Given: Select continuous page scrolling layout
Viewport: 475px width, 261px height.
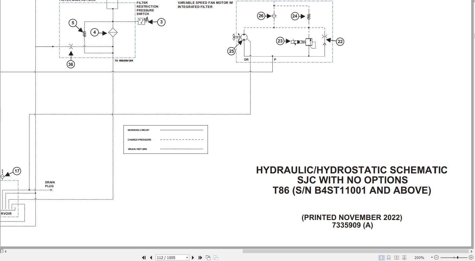Looking at the screenshot, I should (389, 257).
